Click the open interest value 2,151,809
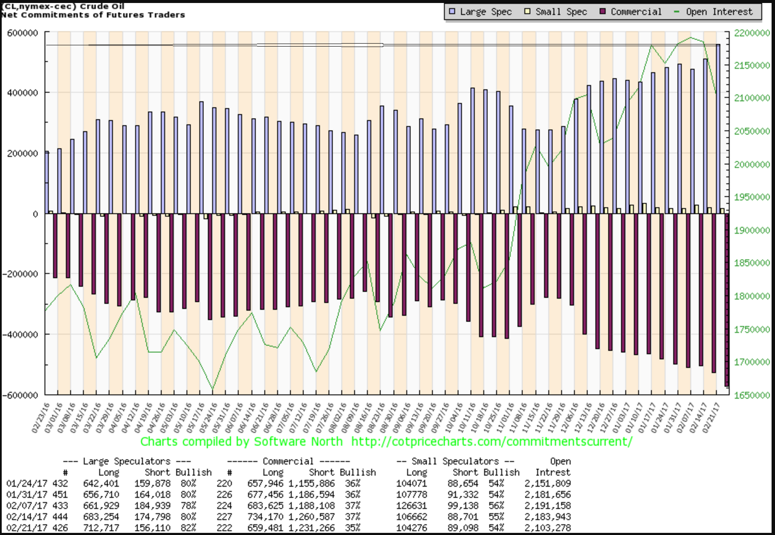This screenshot has width=775, height=535. pos(548,484)
